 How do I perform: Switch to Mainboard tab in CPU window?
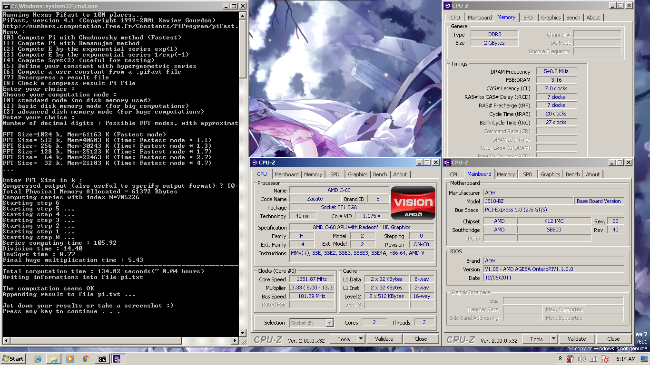pyautogui.click(x=286, y=174)
